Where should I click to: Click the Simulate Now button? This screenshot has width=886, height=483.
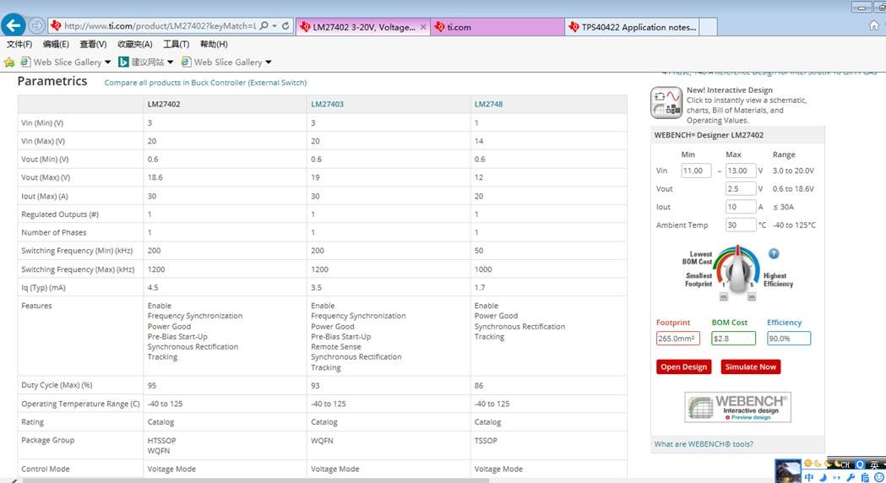[x=750, y=366]
